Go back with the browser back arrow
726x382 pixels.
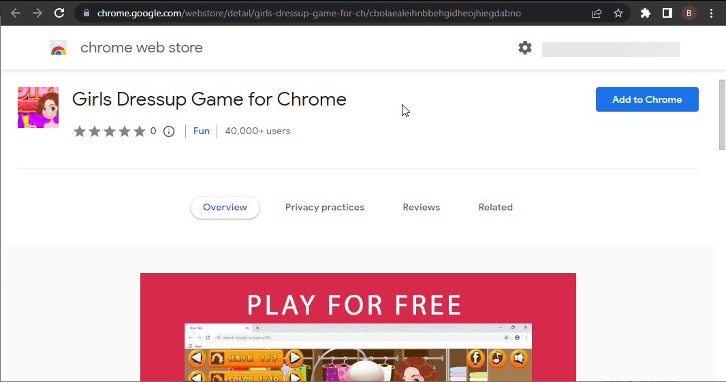click(x=15, y=13)
